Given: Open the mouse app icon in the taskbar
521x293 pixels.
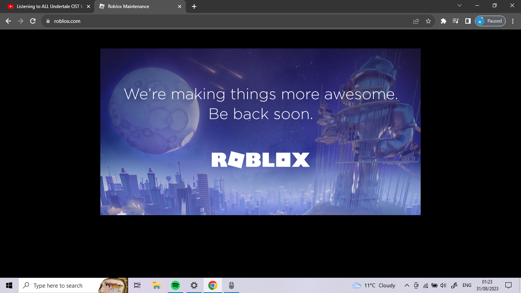Looking at the screenshot, I should point(231,285).
